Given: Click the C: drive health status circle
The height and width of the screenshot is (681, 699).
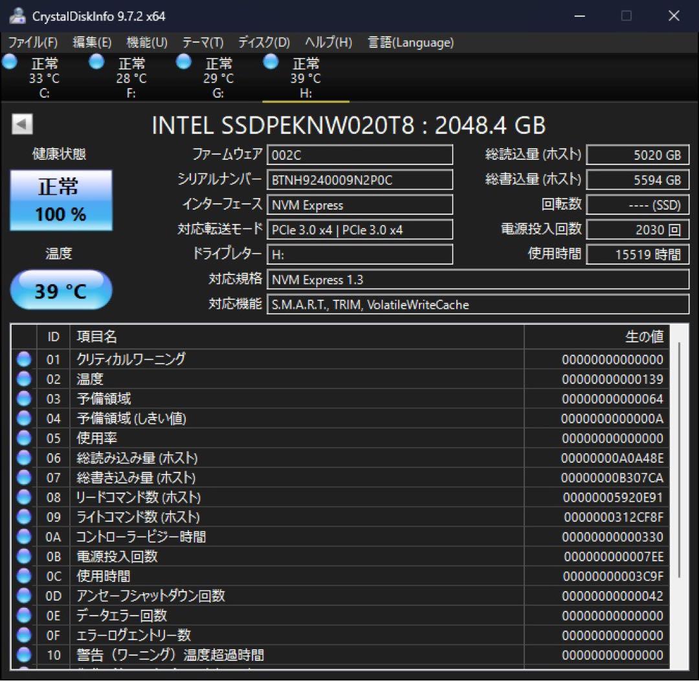Looking at the screenshot, I should click(10, 61).
